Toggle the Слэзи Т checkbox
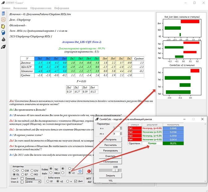The height and width of the screenshot is (192, 208). click(x=22, y=178)
